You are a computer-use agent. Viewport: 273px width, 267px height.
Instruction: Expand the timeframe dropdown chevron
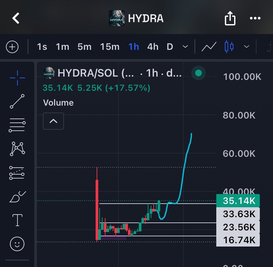tap(185, 47)
